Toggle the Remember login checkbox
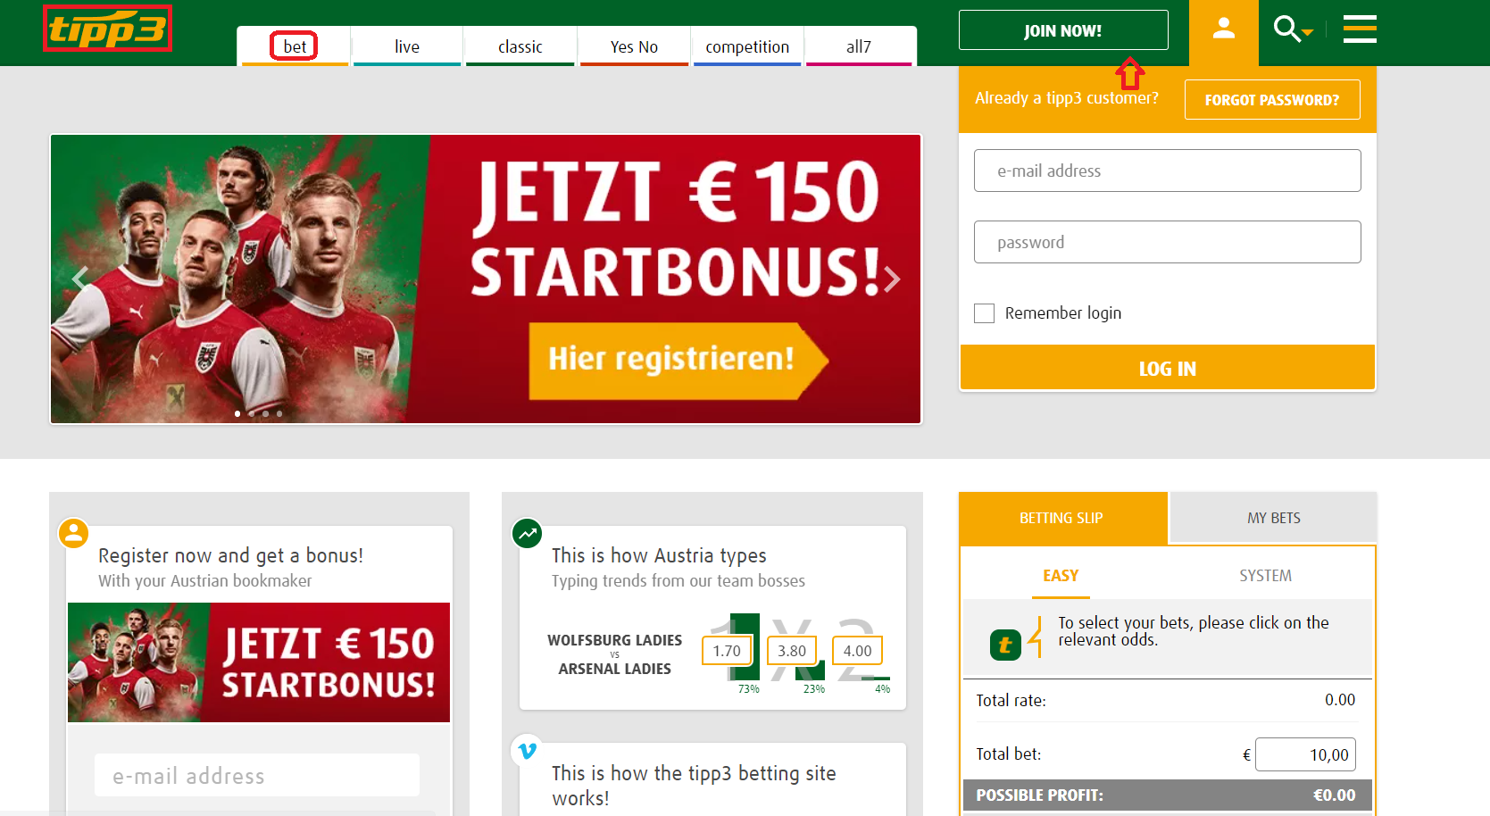Viewport: 1490px width, 816px height. 984,313
